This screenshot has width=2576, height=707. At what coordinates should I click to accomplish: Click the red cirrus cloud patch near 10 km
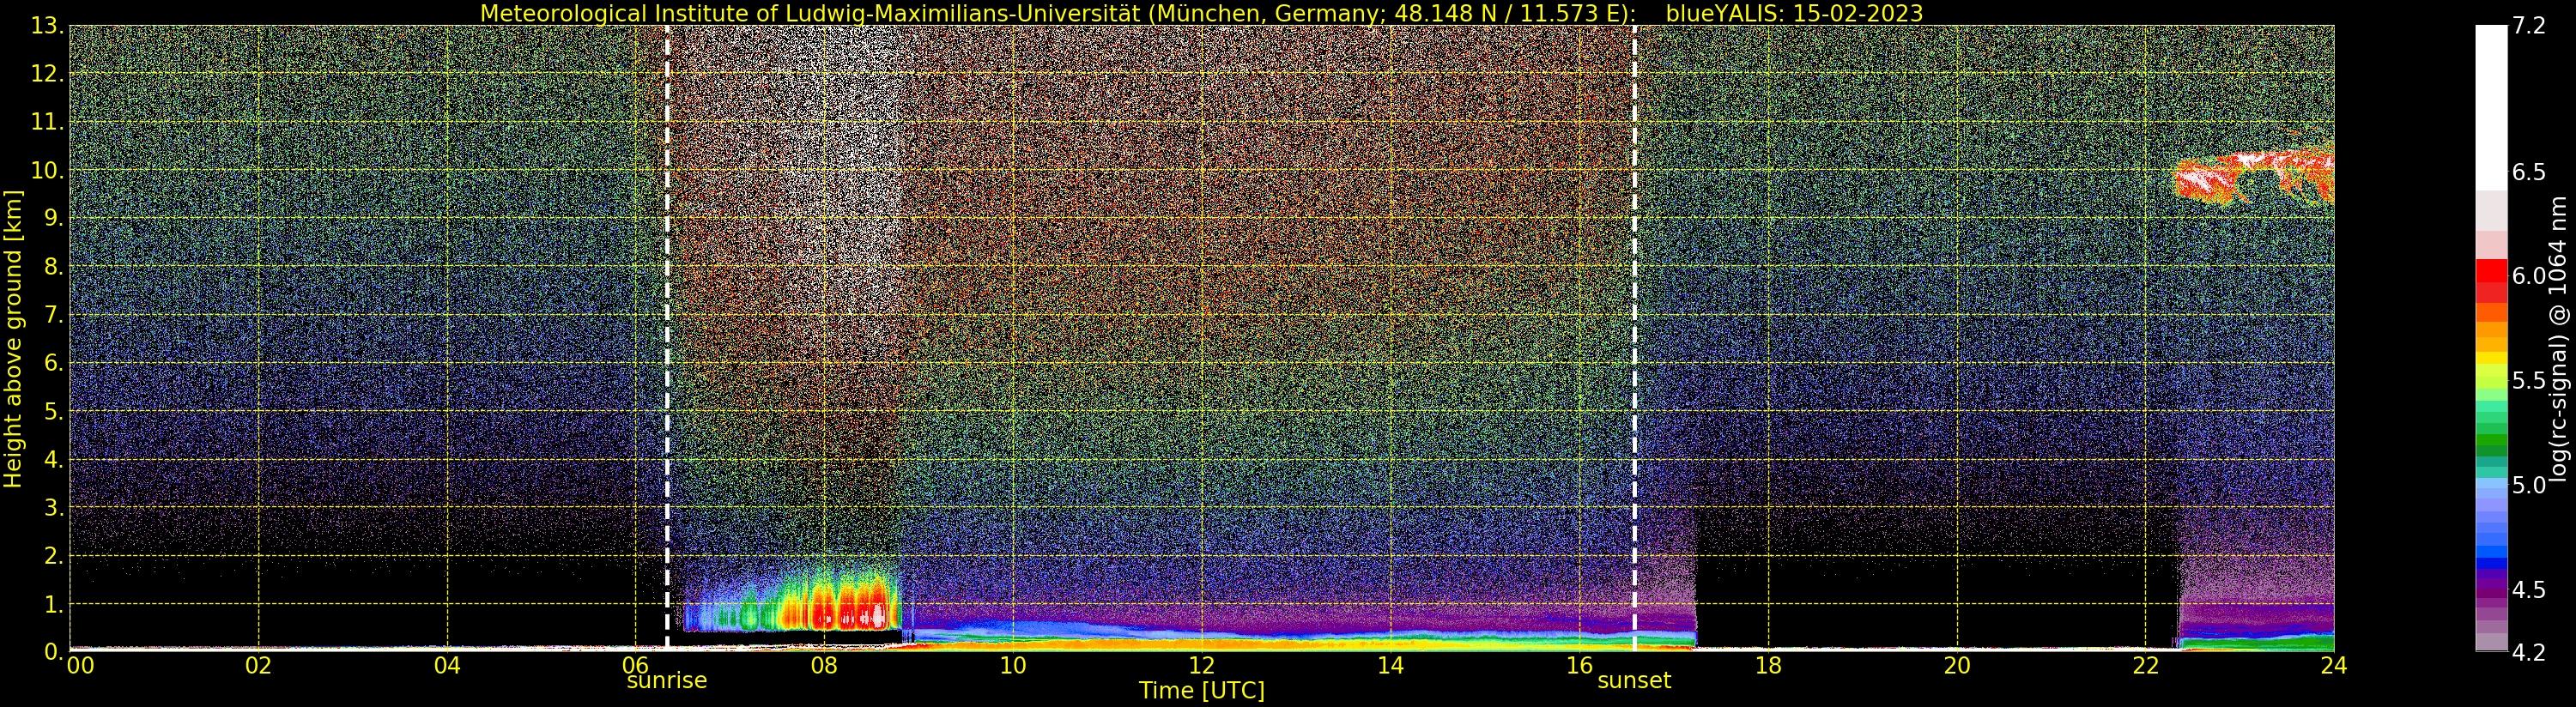(x=2256, y=176)
